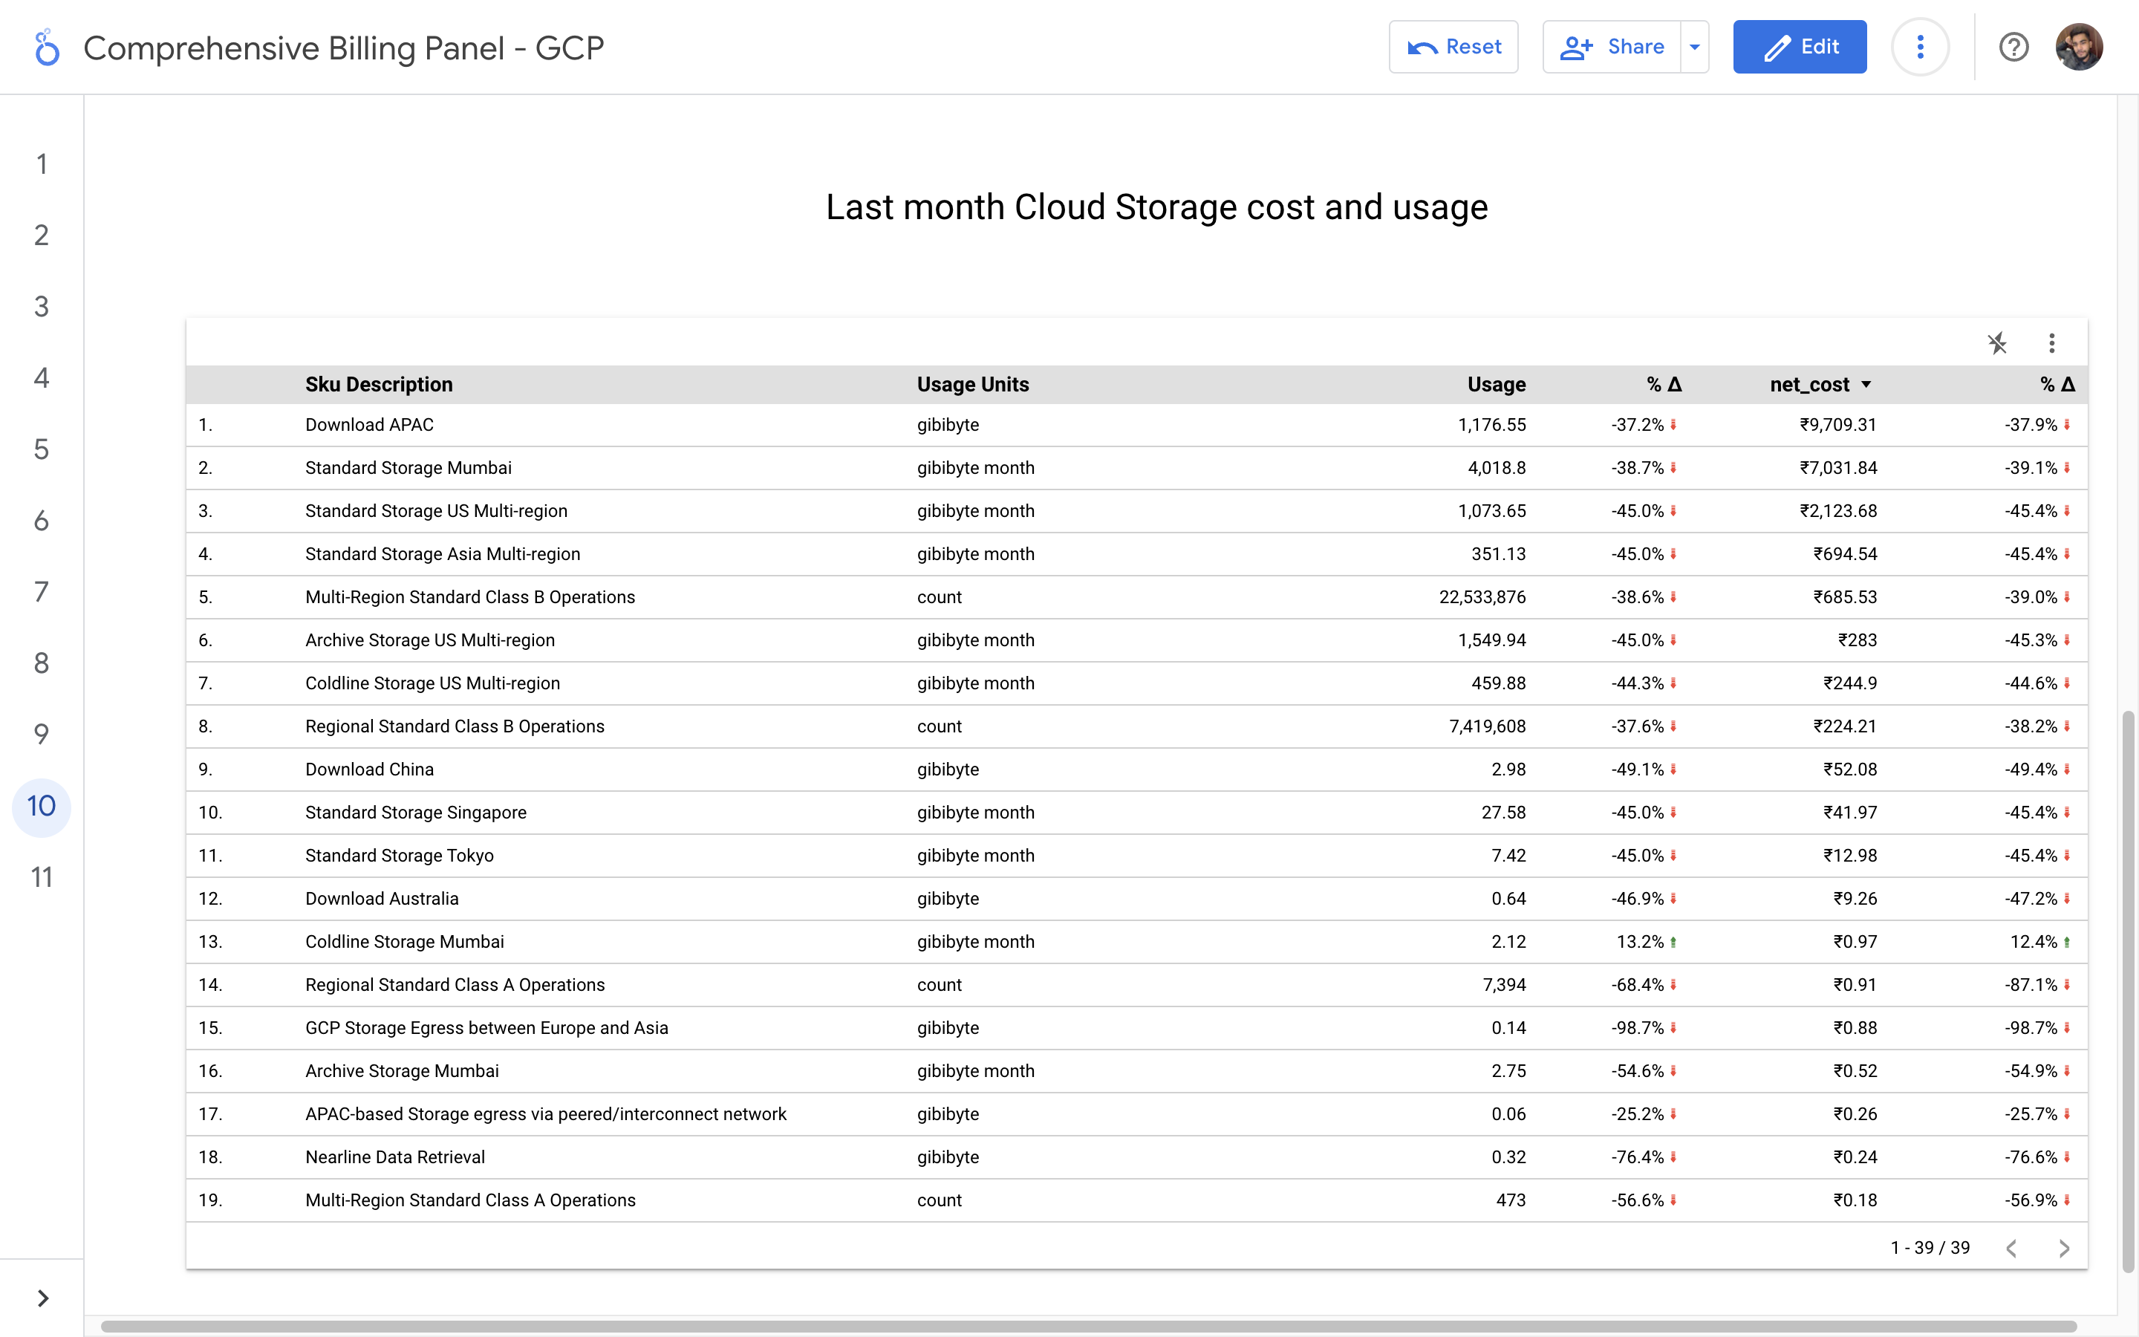Sort by the Sku Description column header
The height and width of the screenshot is (1337, 2139).
[378, 385]
